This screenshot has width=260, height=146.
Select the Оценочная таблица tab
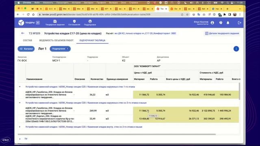pos(92,41)
